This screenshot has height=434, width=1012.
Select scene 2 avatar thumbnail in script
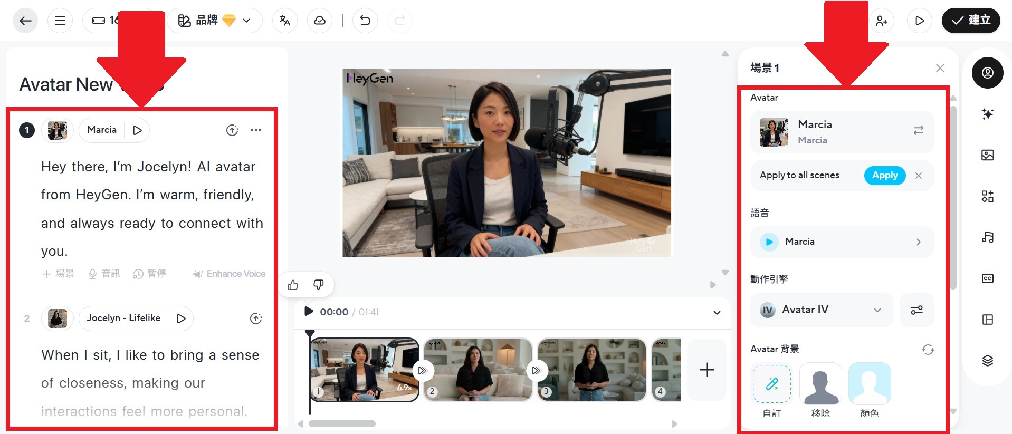58,319
